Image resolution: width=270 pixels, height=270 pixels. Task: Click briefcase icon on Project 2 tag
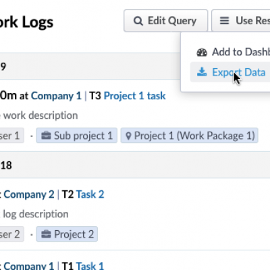(x=46, y=234)
